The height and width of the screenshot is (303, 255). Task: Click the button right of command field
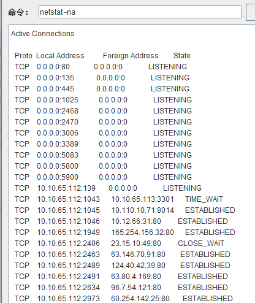(x=251, y=12)
